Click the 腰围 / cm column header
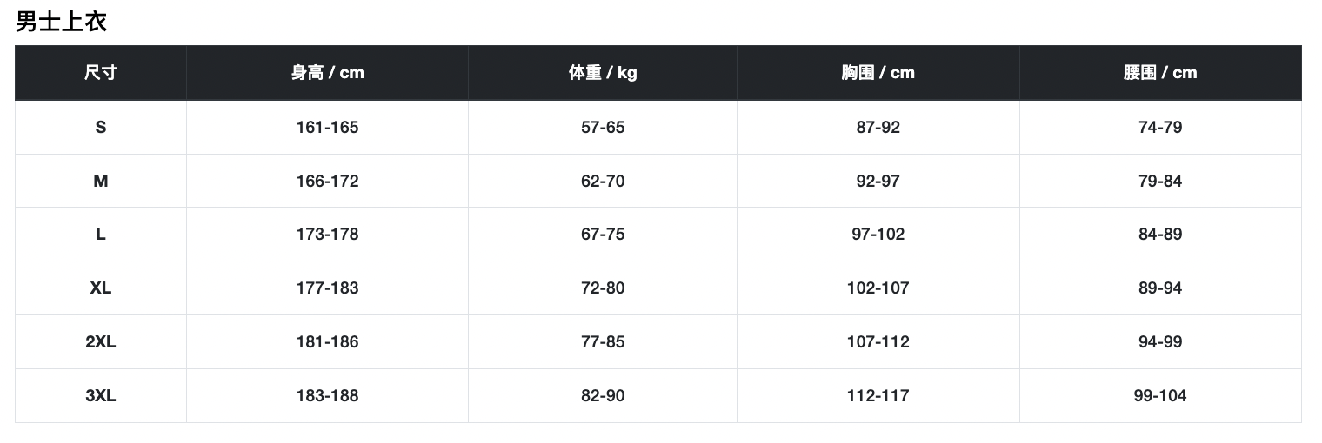 pyautogui.click(x=1160, y=73)
